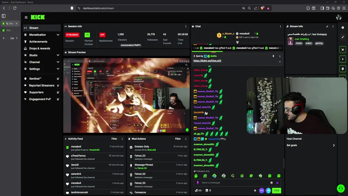The image size is (348, 196).
Task: Open Activity Feed three-dot menu
Action: (122, 139)
